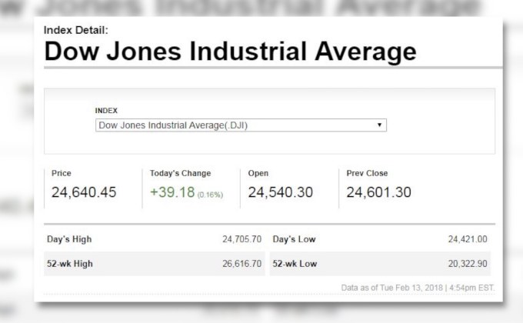Click the Today's Change label
523x323 pixels.
point(180,173)
